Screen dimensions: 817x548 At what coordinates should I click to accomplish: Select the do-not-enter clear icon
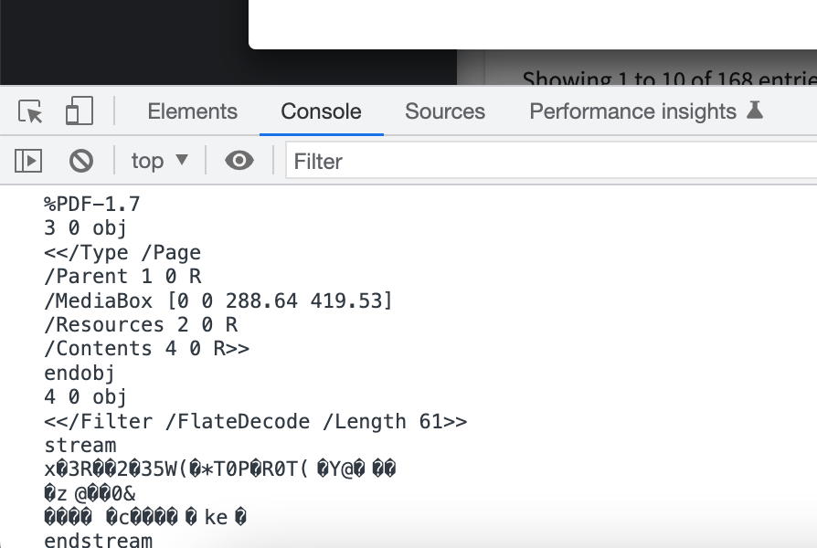coord(81,160)
